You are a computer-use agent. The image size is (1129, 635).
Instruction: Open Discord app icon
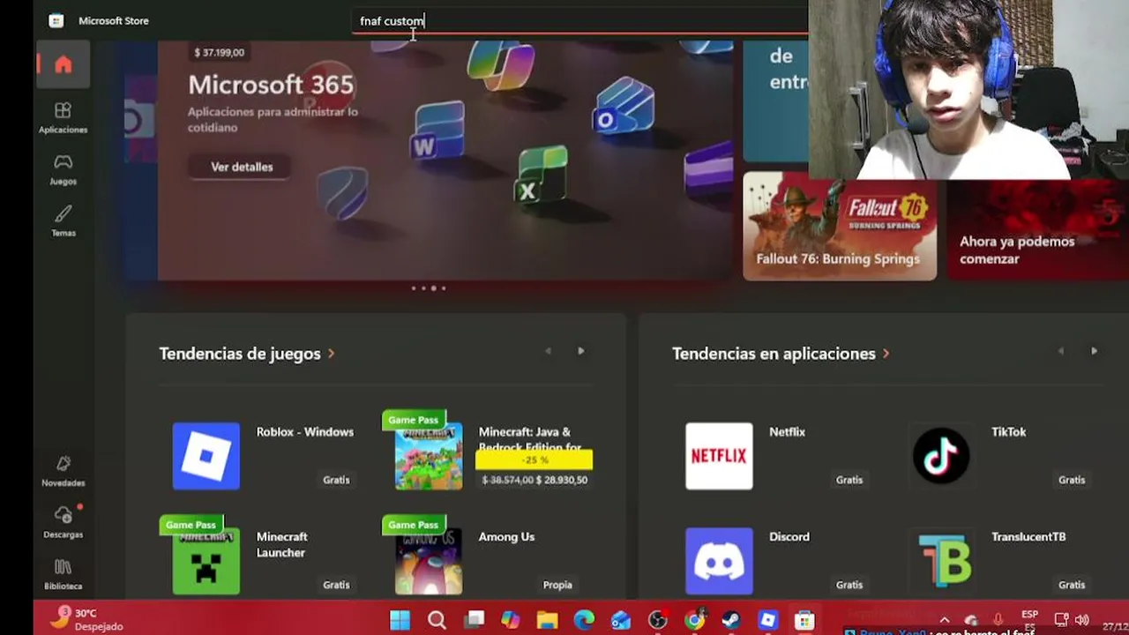[719, 561]
